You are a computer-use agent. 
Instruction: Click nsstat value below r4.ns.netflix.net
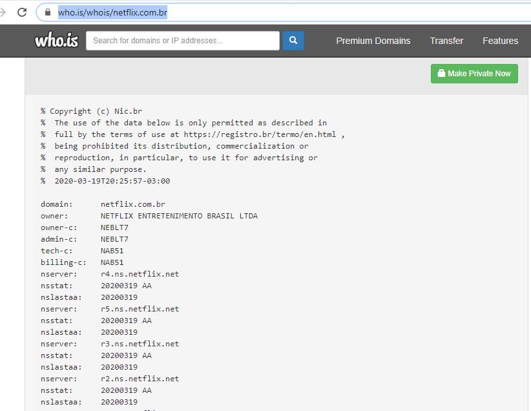[x=126, y=286]
